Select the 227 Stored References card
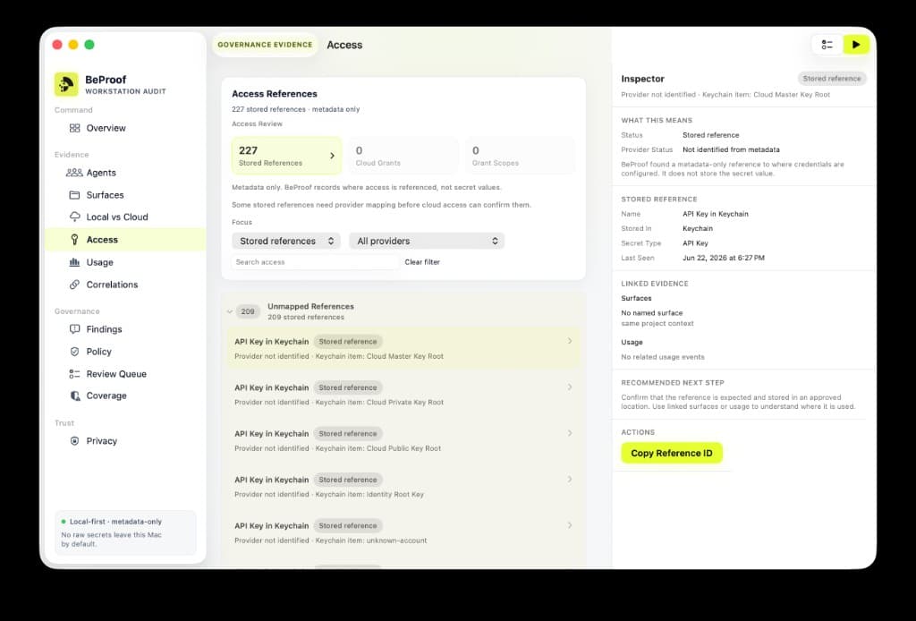Image resolution: width=916 pixels, height=621 pixels. click(x=286, y=156)
